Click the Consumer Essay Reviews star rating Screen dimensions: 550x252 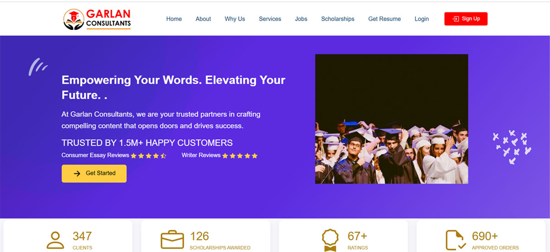pos(148,156)
